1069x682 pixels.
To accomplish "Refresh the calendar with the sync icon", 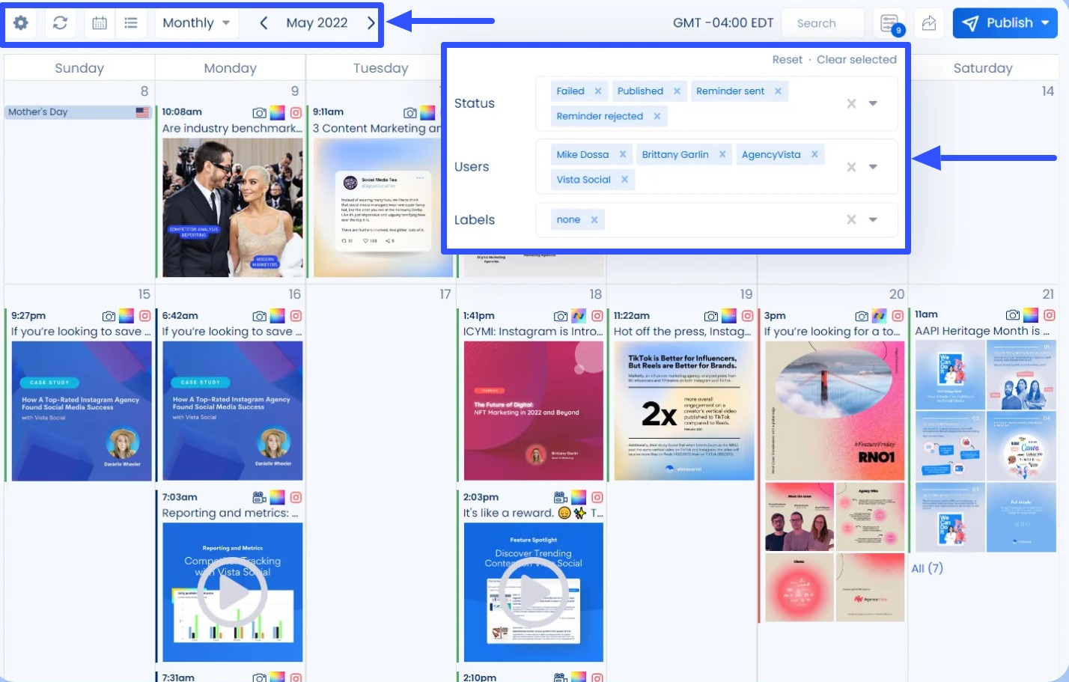I will coord(60,22).
